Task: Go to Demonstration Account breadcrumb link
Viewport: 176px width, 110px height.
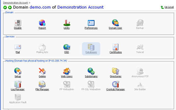Action: (16, 3)
